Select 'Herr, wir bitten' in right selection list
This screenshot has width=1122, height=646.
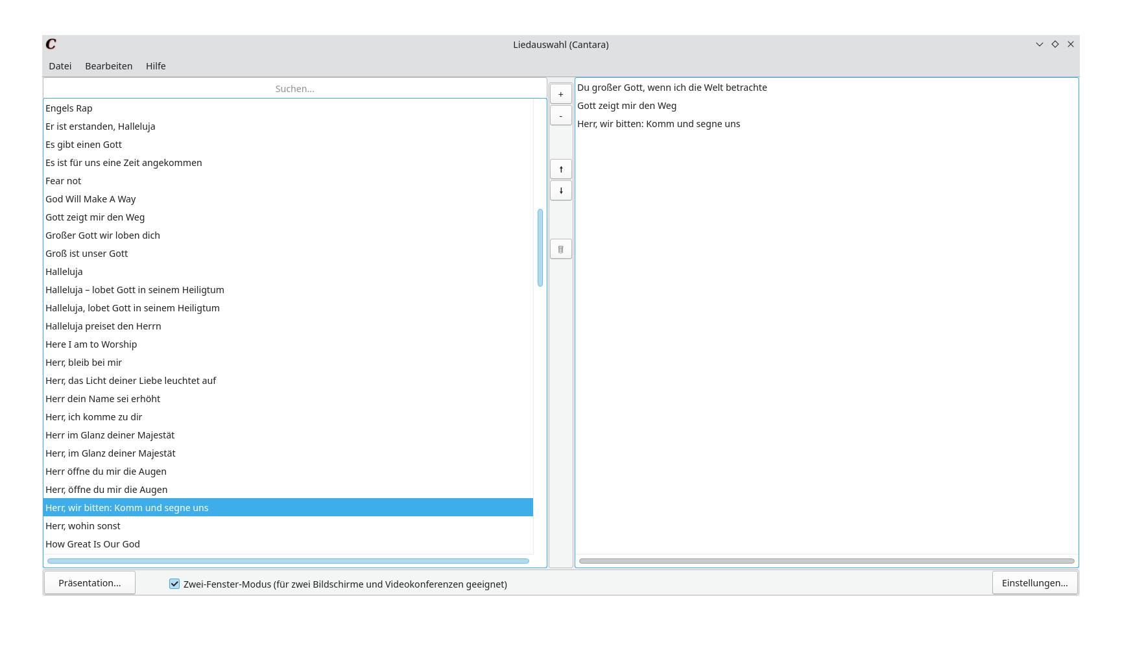pyautogui.click(x=826, y=124)
